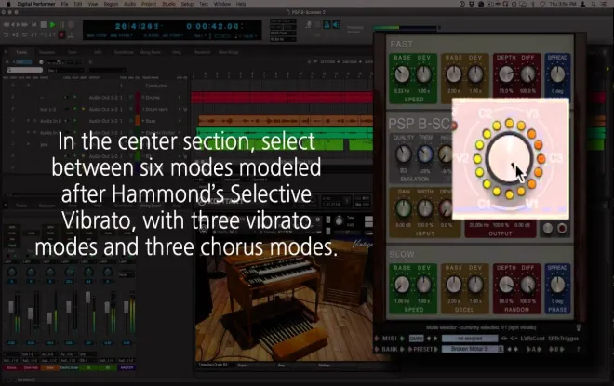The image size is (614, 386).
Task: Toggle the audible mode speaker icon
Action: pos(336,25)
